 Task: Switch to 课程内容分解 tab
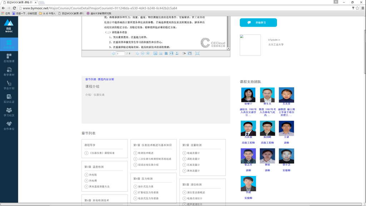[106, 79]
